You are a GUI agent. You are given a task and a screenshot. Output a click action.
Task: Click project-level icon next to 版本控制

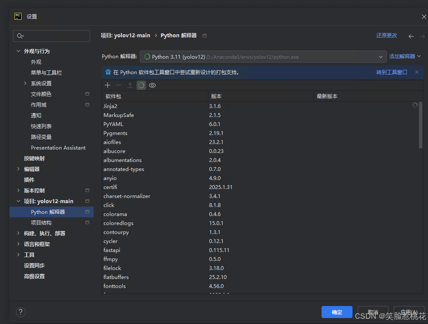(87, 190)
